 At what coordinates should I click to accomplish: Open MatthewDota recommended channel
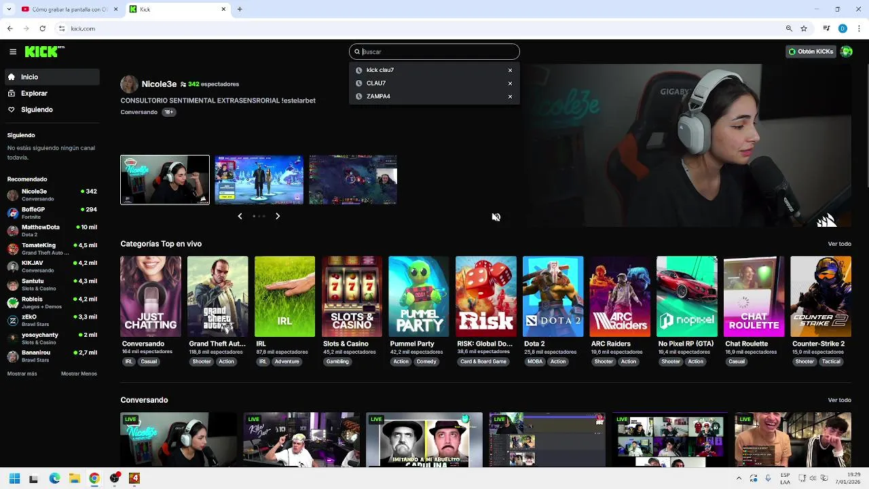(x=52, y=231)
